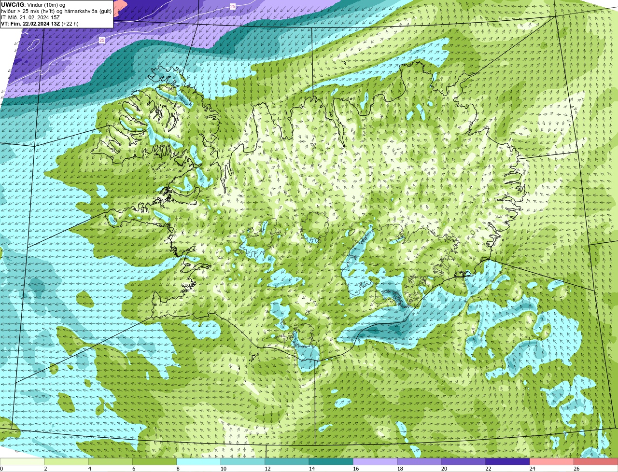Screen dimensions: 618x472
Task: Click the 16–18 m/s lavender legend swatch
Action: coord(376,461)
